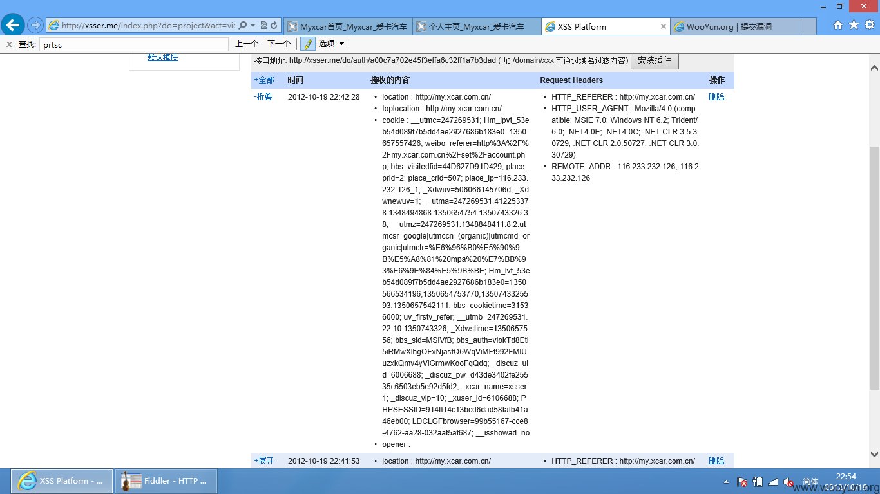880x494 pixels.
Task: Show hidden tray icons arrow
Action: point(727,481)
